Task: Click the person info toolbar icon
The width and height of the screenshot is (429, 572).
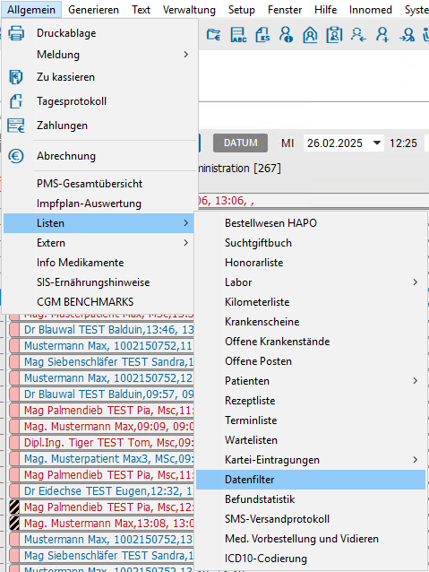Action: coord(286,35)
